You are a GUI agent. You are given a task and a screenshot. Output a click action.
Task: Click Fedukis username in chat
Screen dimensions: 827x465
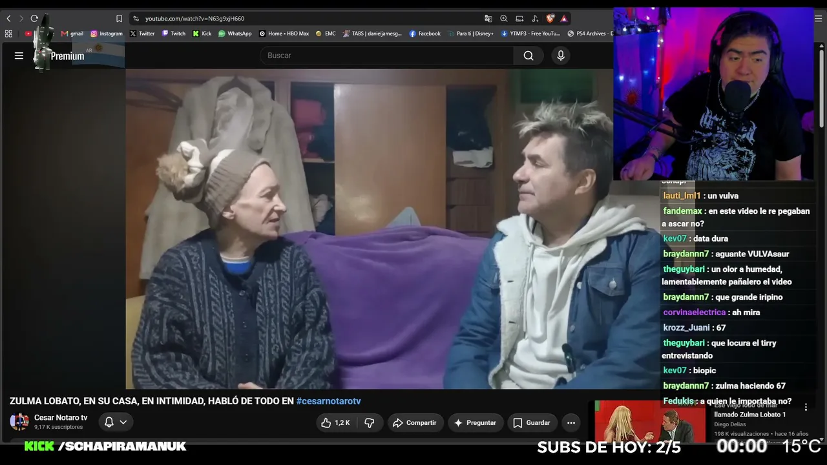678,401
